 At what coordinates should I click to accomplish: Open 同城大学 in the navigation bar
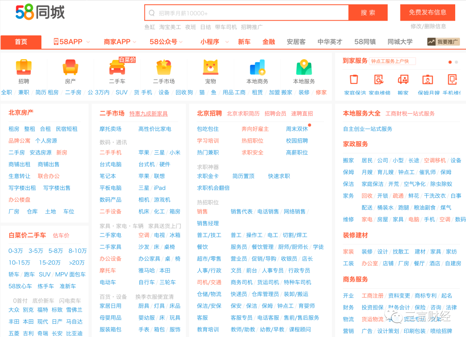click(x=400, y=41)
